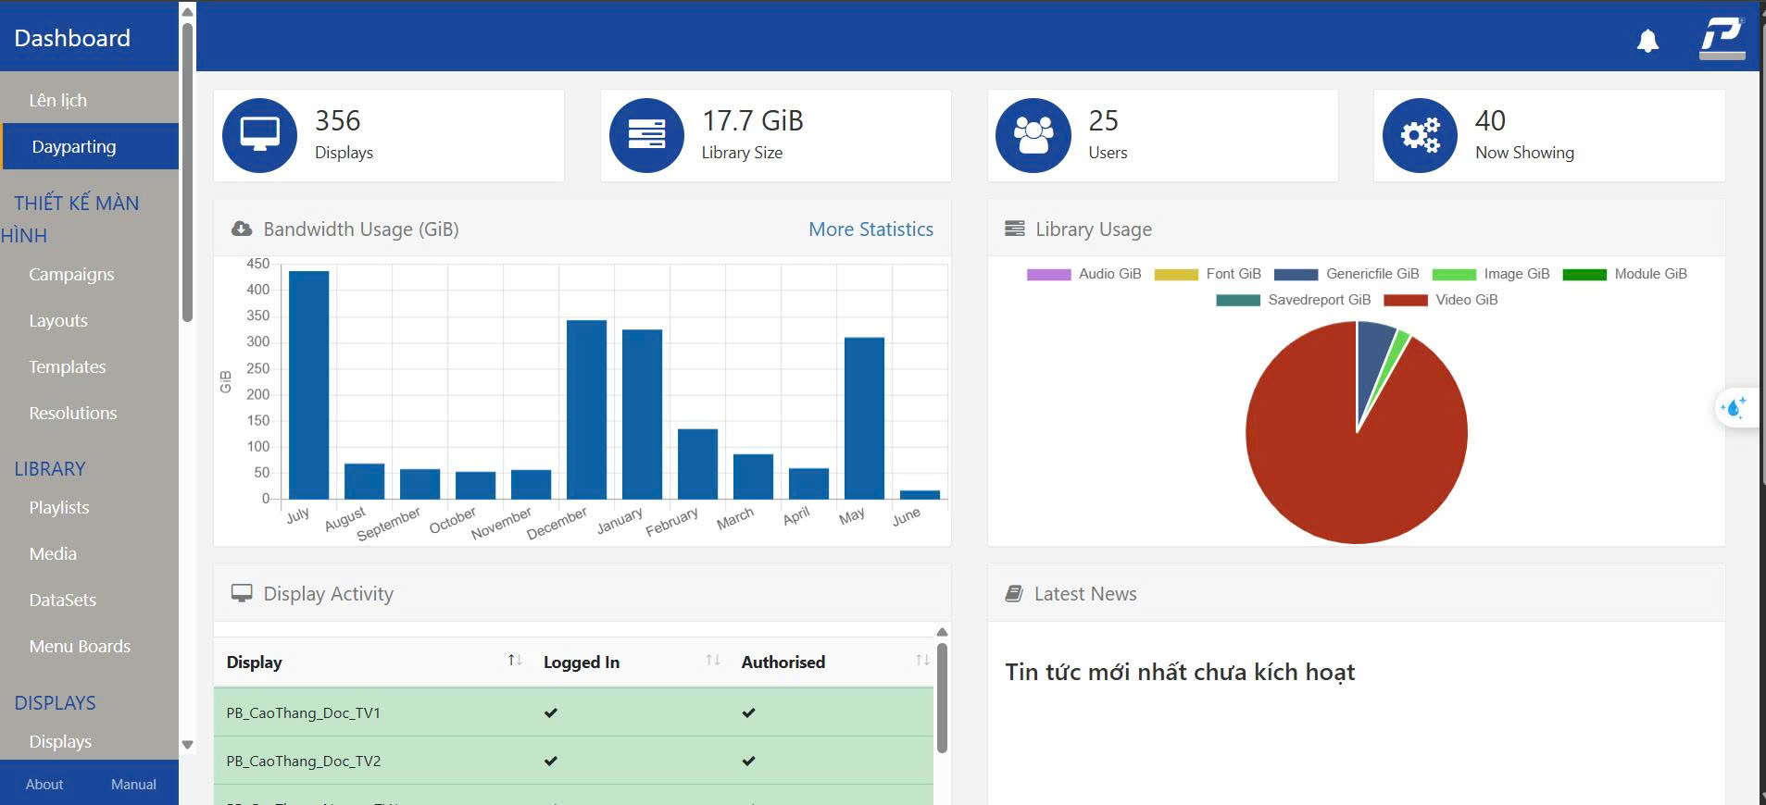Image resolution: width=1766 pixels, height=805 pixels.
Task: Click the Display Activity monitor icon
Action: coord(241,593)
